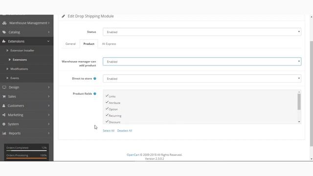The width and height of the screenshot is (313, 176).
Task: Click the Marketing share icon
Action: tap(4, 115)
